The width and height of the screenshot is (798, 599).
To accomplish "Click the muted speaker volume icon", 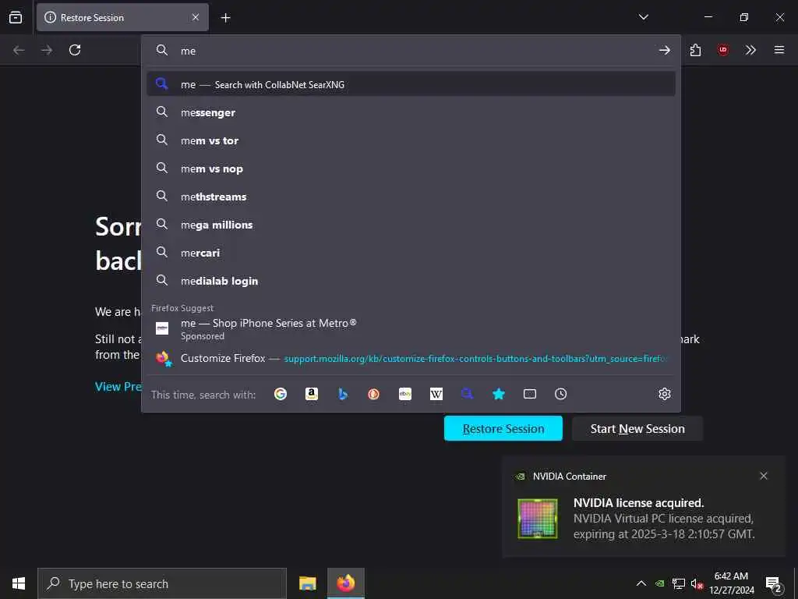I will (697, 583).
